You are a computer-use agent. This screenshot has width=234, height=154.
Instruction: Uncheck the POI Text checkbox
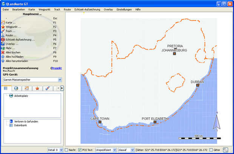click(80, 150)
